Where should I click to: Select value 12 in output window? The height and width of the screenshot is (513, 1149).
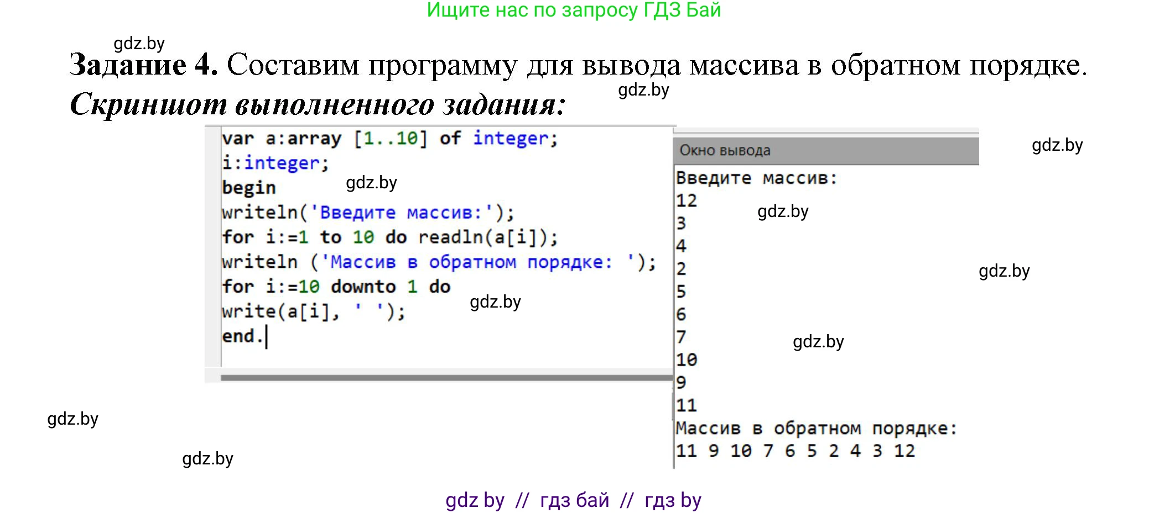[x=686, y=200]
